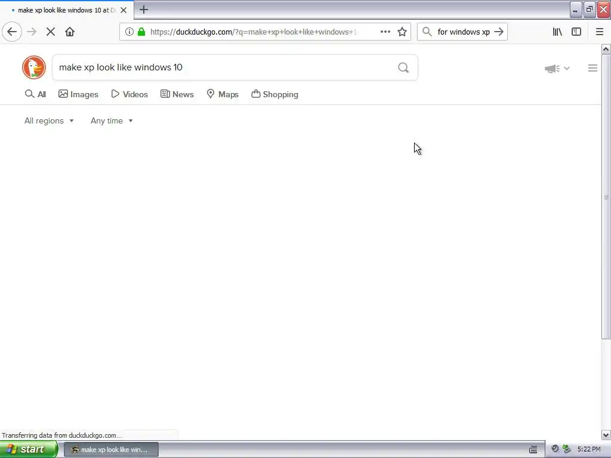Click the scrollbar down arrow
This screenshot has width=611, height=458.
pos(606,435)
